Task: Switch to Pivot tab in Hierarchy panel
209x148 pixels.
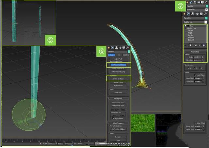Action: [x=112, y=55]
